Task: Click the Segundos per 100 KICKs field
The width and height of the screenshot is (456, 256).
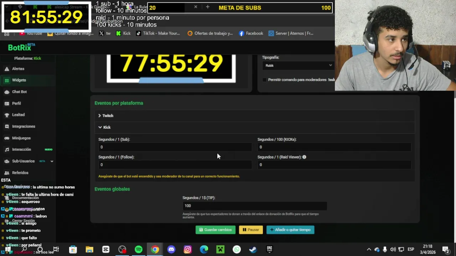Action: click(334, 147)
